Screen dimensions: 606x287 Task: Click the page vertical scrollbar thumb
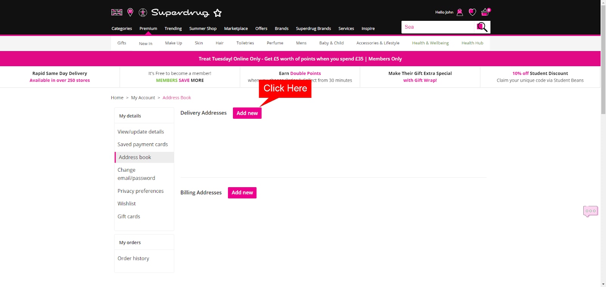[x=603, y=60]
